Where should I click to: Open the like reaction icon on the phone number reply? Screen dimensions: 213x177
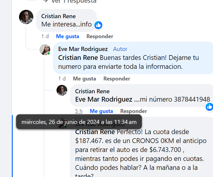point(209,106)
